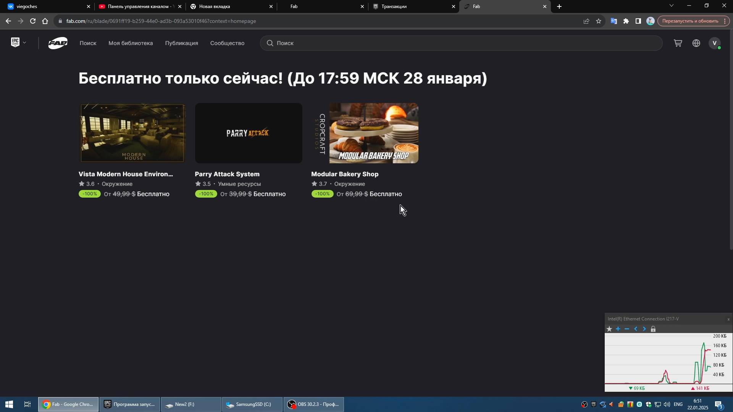Screen dimensions: 733x412
Task: Open your profile avatar menu
Action: 715,43
